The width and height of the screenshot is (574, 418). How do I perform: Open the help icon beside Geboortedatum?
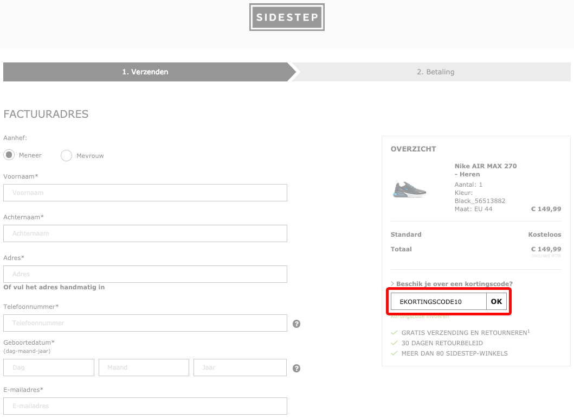click(296, 368)
